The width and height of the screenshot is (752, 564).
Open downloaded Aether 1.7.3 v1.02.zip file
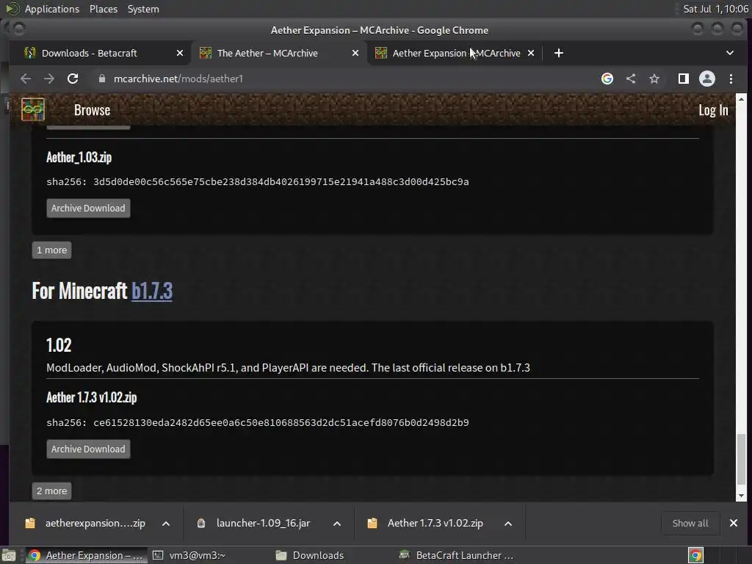coord(427,523)
